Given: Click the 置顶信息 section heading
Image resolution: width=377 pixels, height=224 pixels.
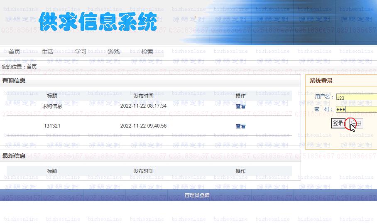Looking at the screenshot, I should [14, 81].
